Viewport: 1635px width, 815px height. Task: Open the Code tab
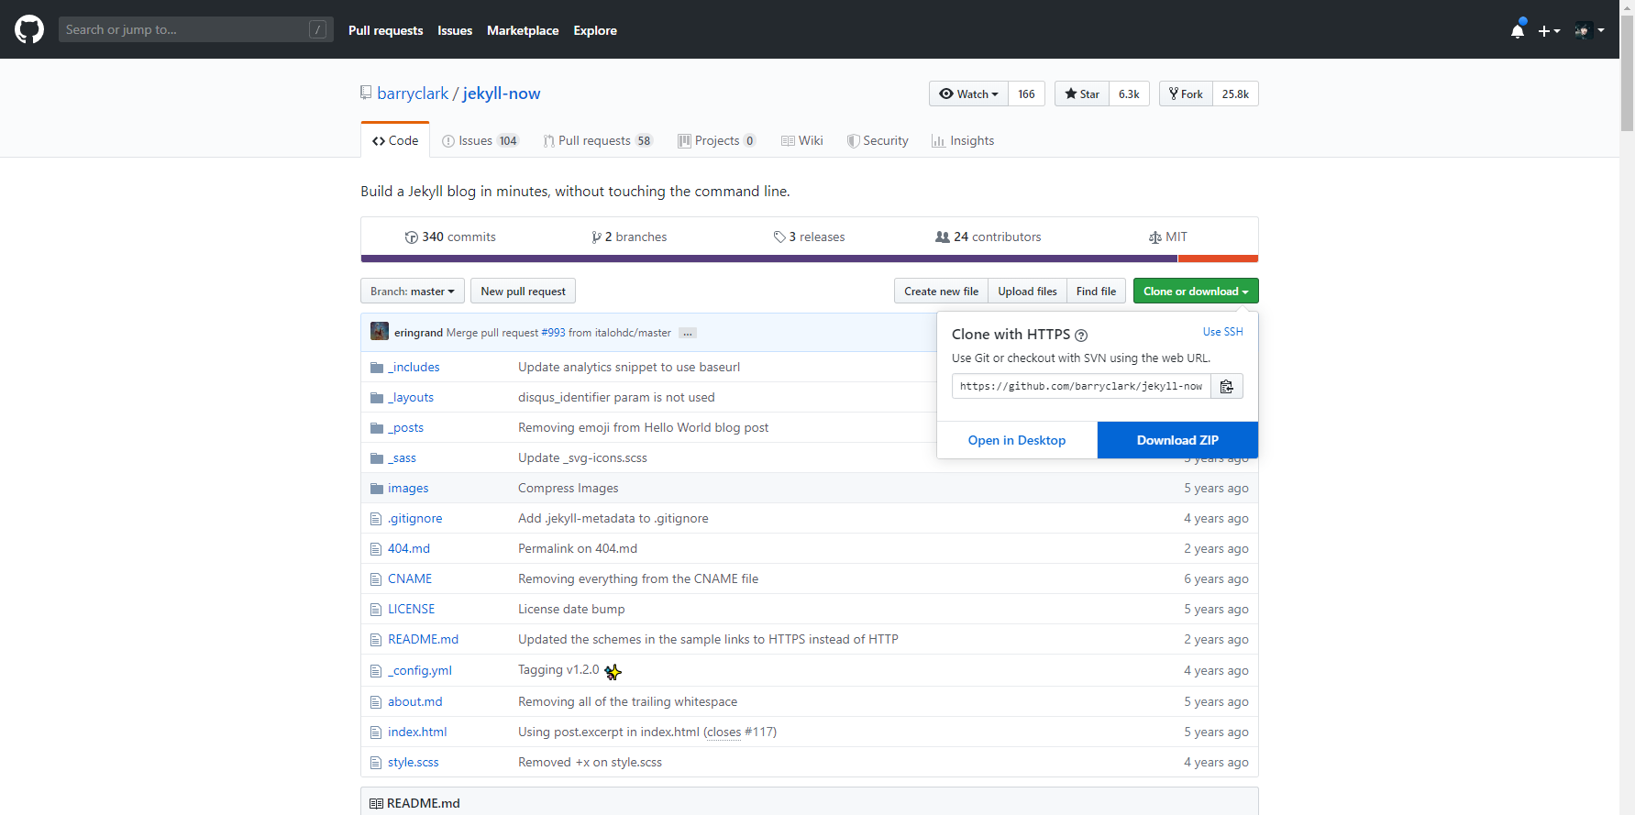tap(395, 140)
